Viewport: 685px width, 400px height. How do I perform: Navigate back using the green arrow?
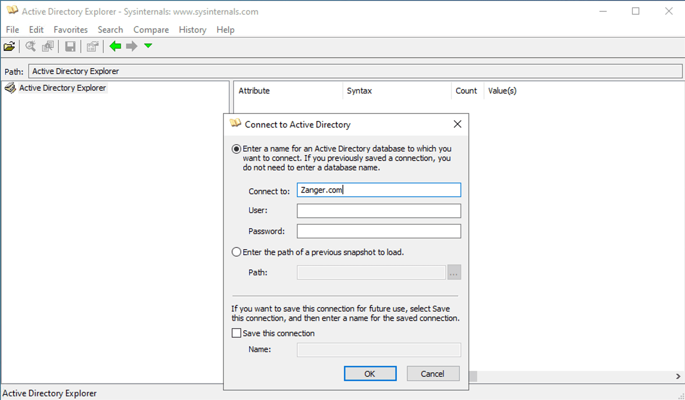click(115, 46)
